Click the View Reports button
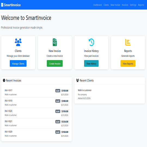The height and width of the screenshot is (147, 147). [x=128, y=63]
